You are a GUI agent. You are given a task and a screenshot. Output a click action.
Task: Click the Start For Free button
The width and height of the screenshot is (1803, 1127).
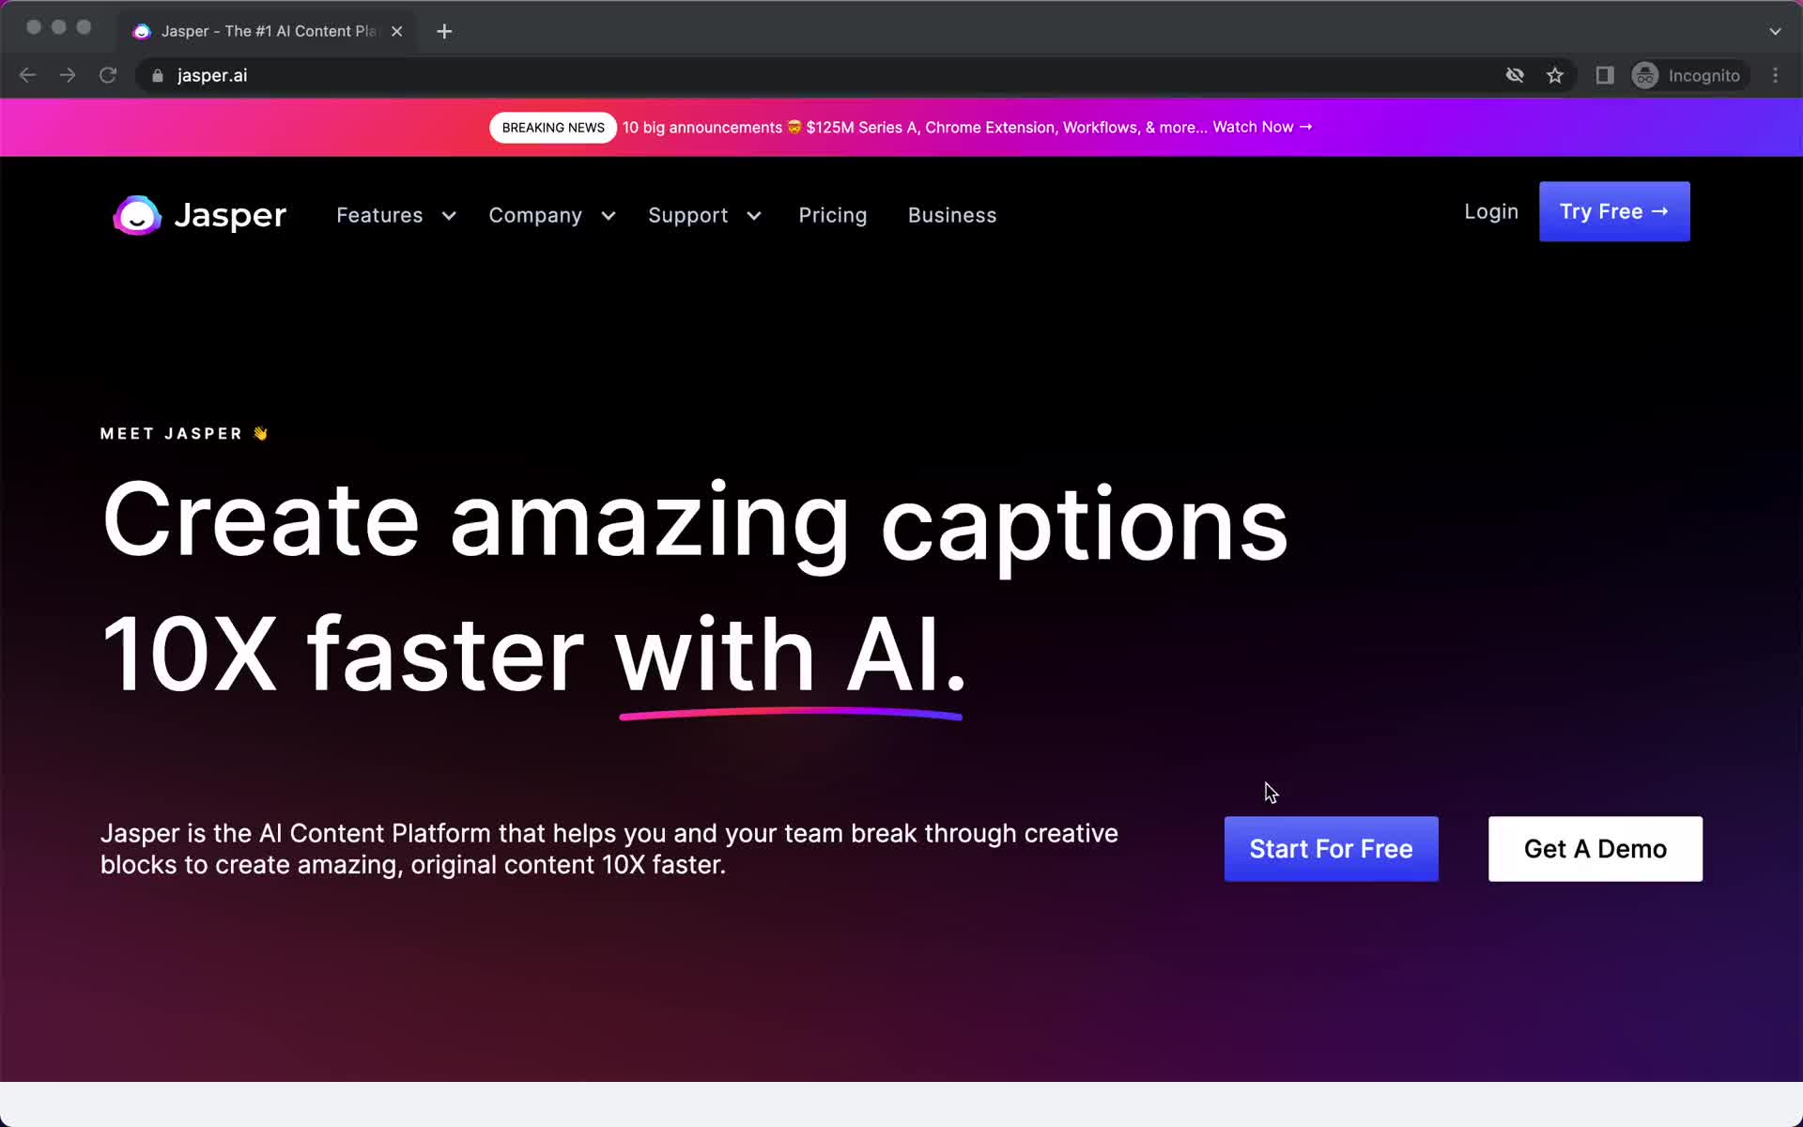(1331, 848)
